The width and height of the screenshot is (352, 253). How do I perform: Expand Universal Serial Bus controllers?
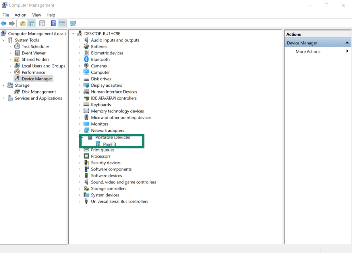[x=80, y=201]
